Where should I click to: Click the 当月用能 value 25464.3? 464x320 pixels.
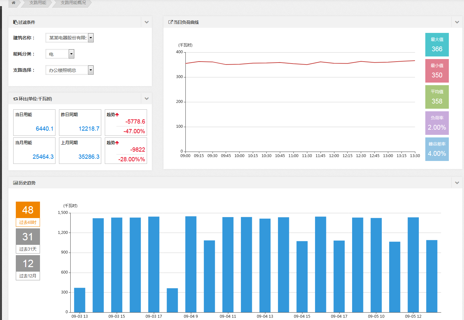click(x=43, y=157)
